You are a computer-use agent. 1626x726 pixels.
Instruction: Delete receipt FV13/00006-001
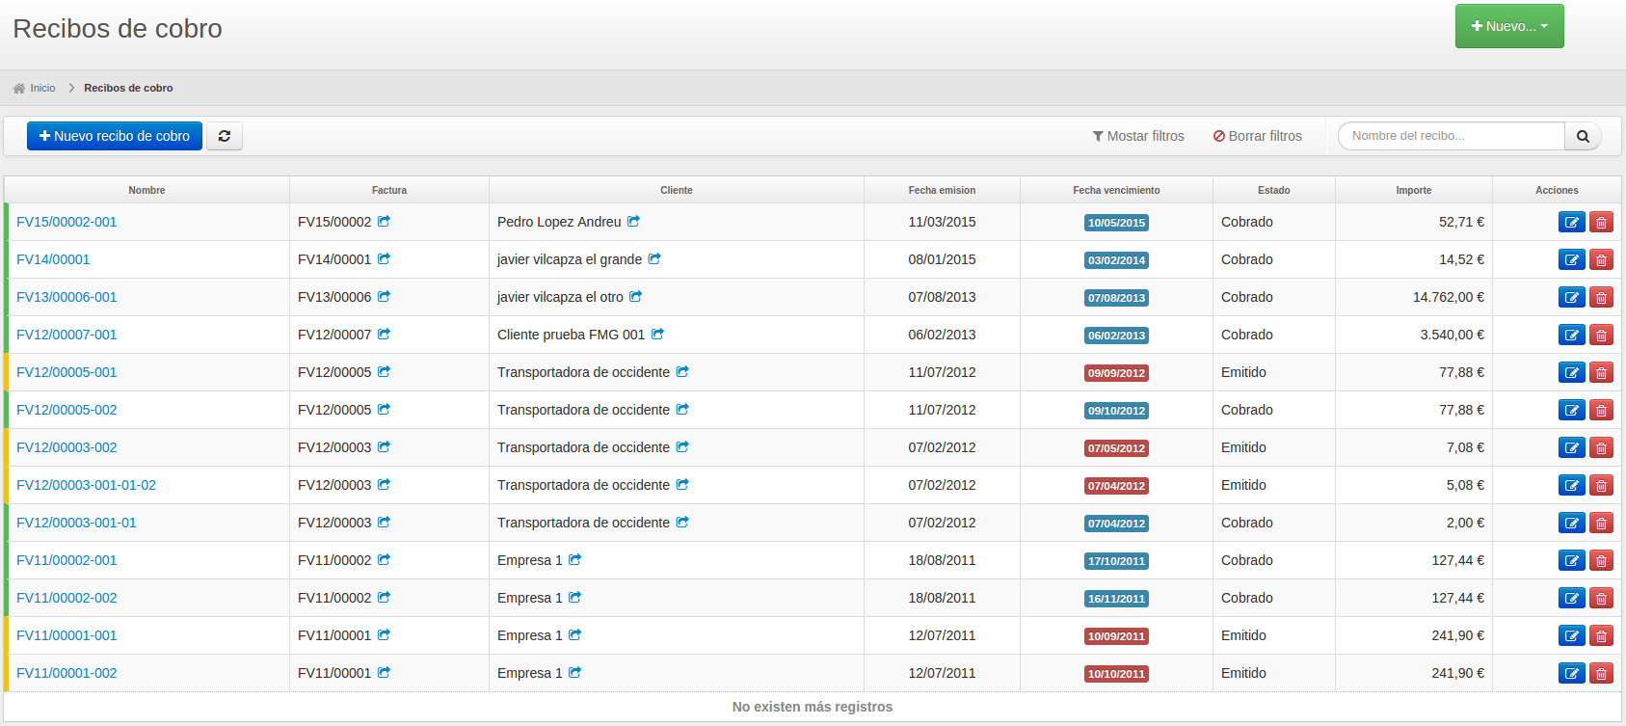1601,297
